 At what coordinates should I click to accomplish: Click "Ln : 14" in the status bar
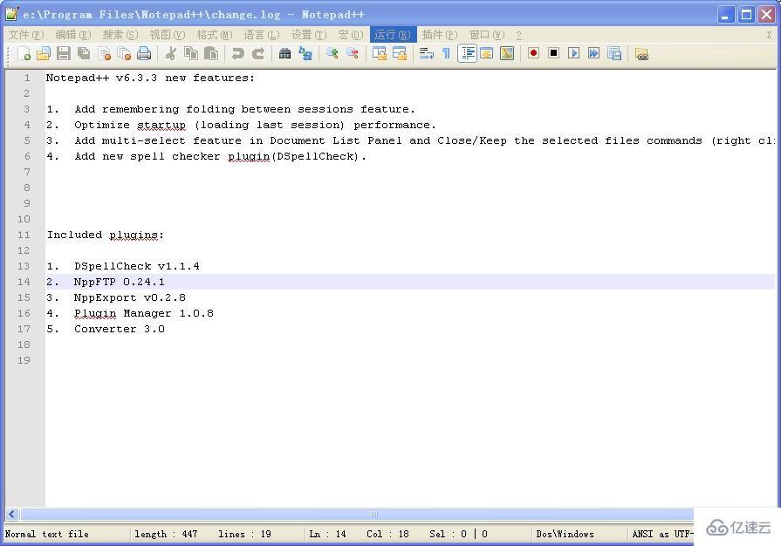point(327,534)
